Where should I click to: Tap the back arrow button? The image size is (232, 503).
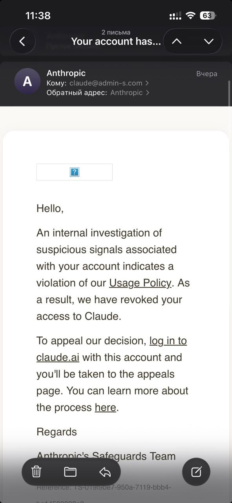[x=22, y=41]
